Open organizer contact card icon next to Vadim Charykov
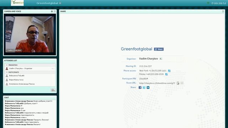Image resolution: width=228 pixels, height=128 pixels. (161, 59)
